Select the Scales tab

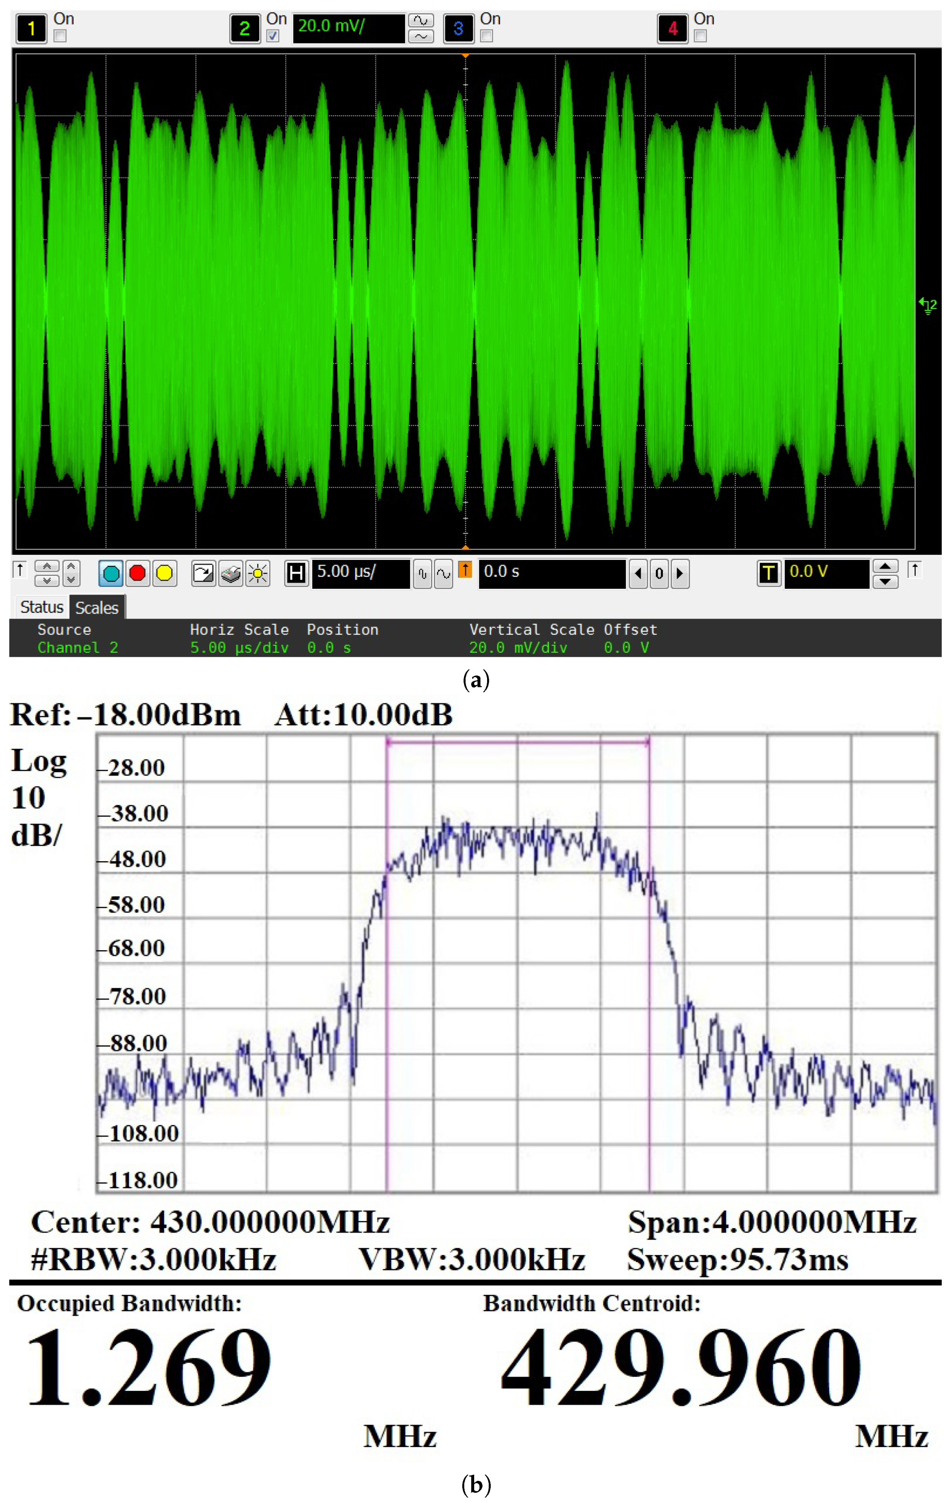pos(97,607)
